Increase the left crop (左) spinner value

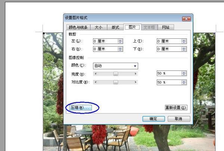[x=120, y=40]
